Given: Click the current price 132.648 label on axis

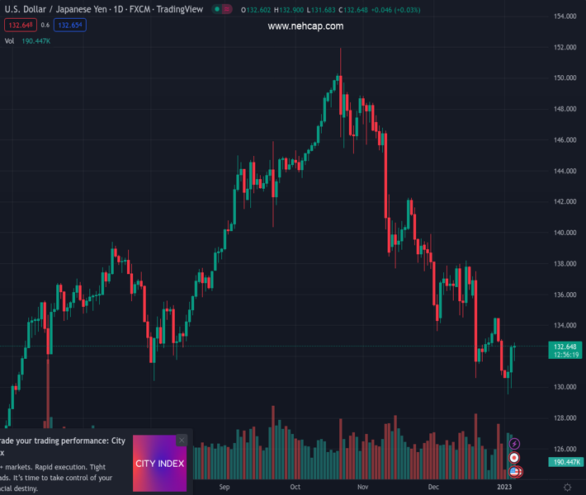Looking at the screenshot, I should pyautogui.click(x=565, y=346).
